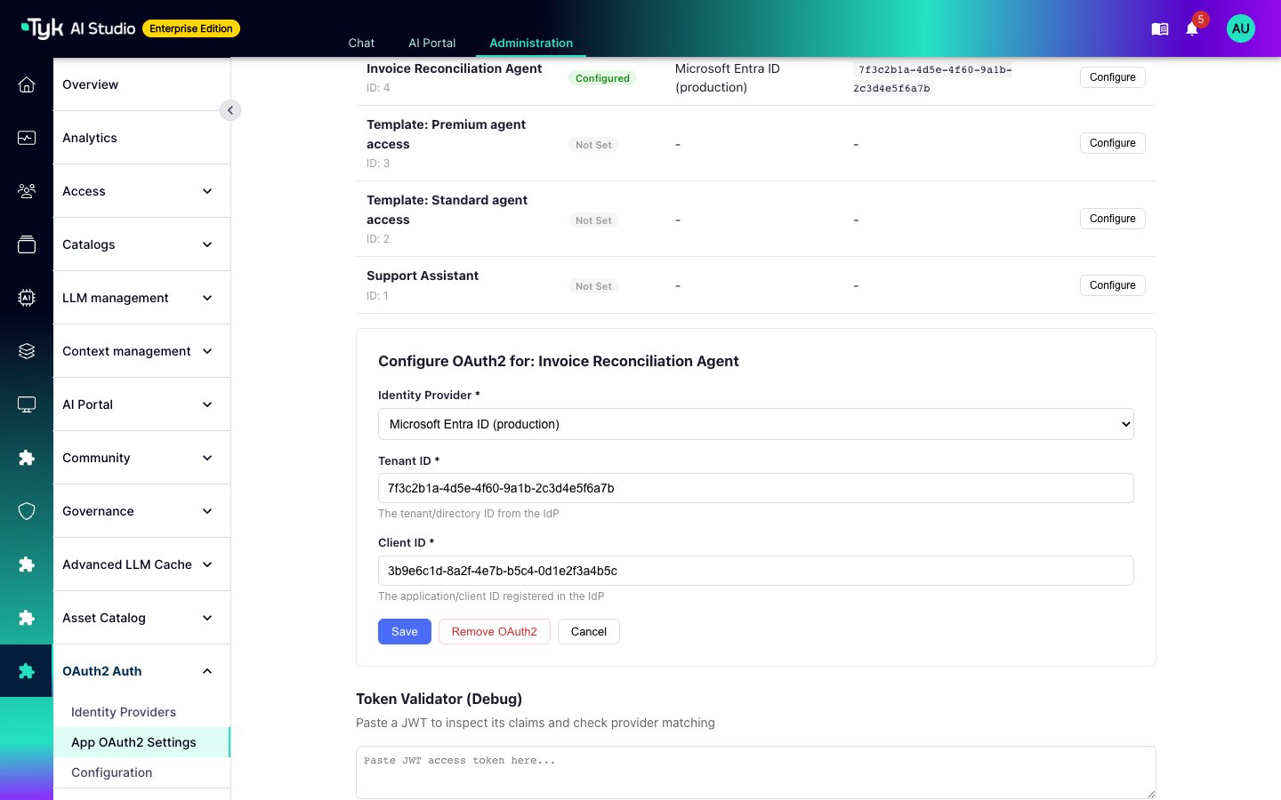1281x800 pixels.
Task: Open the AU user avatar menu
Action: 1240,28
